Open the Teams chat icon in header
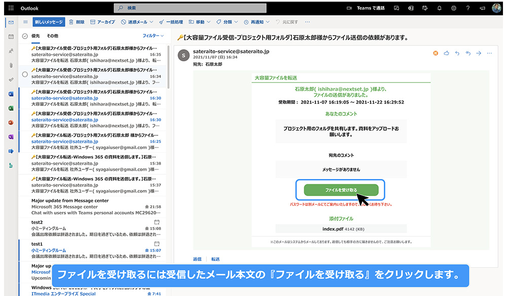 coord(396,8)
